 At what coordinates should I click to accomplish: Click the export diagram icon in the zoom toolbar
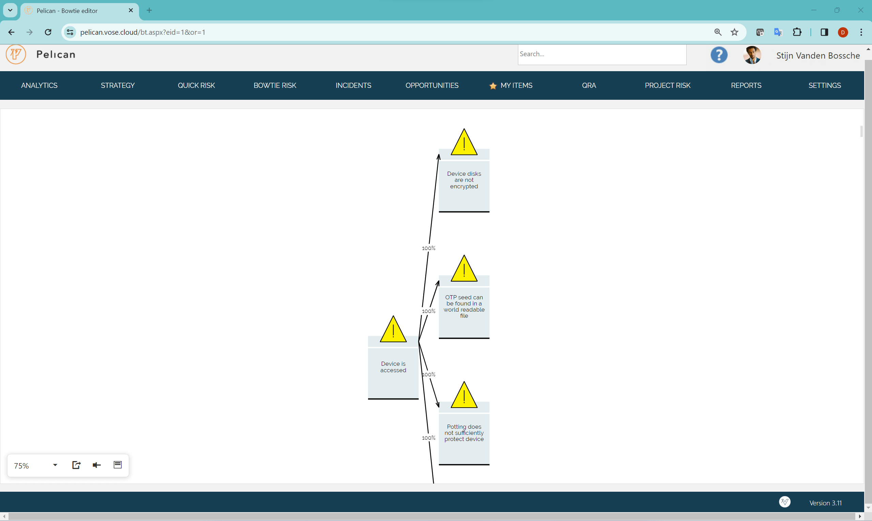coord(76,465)
